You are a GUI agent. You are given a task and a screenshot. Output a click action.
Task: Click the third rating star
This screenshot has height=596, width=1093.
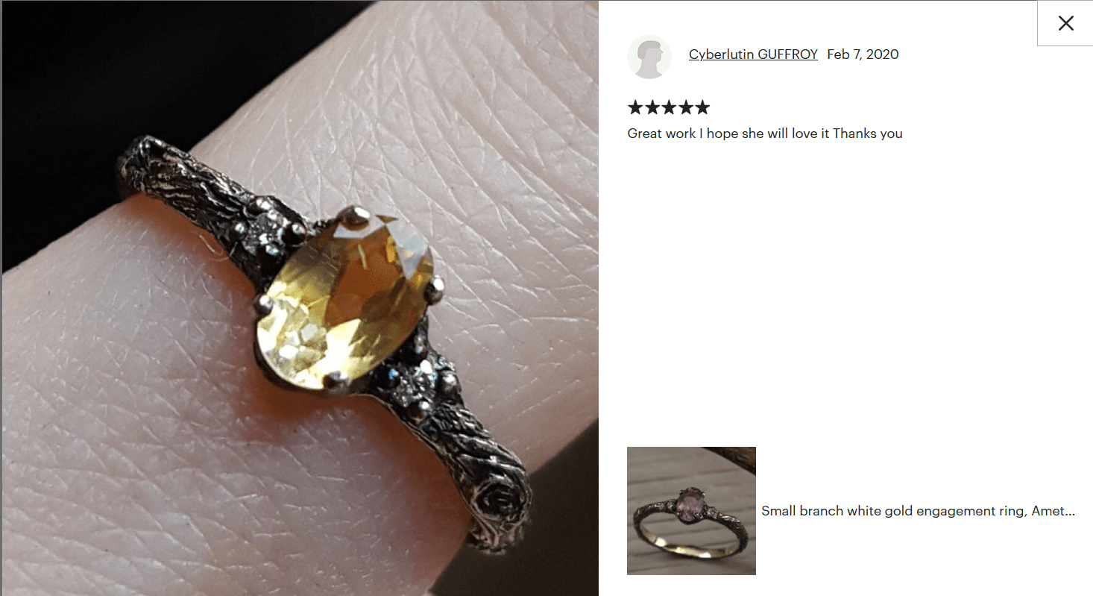[669, 107]
